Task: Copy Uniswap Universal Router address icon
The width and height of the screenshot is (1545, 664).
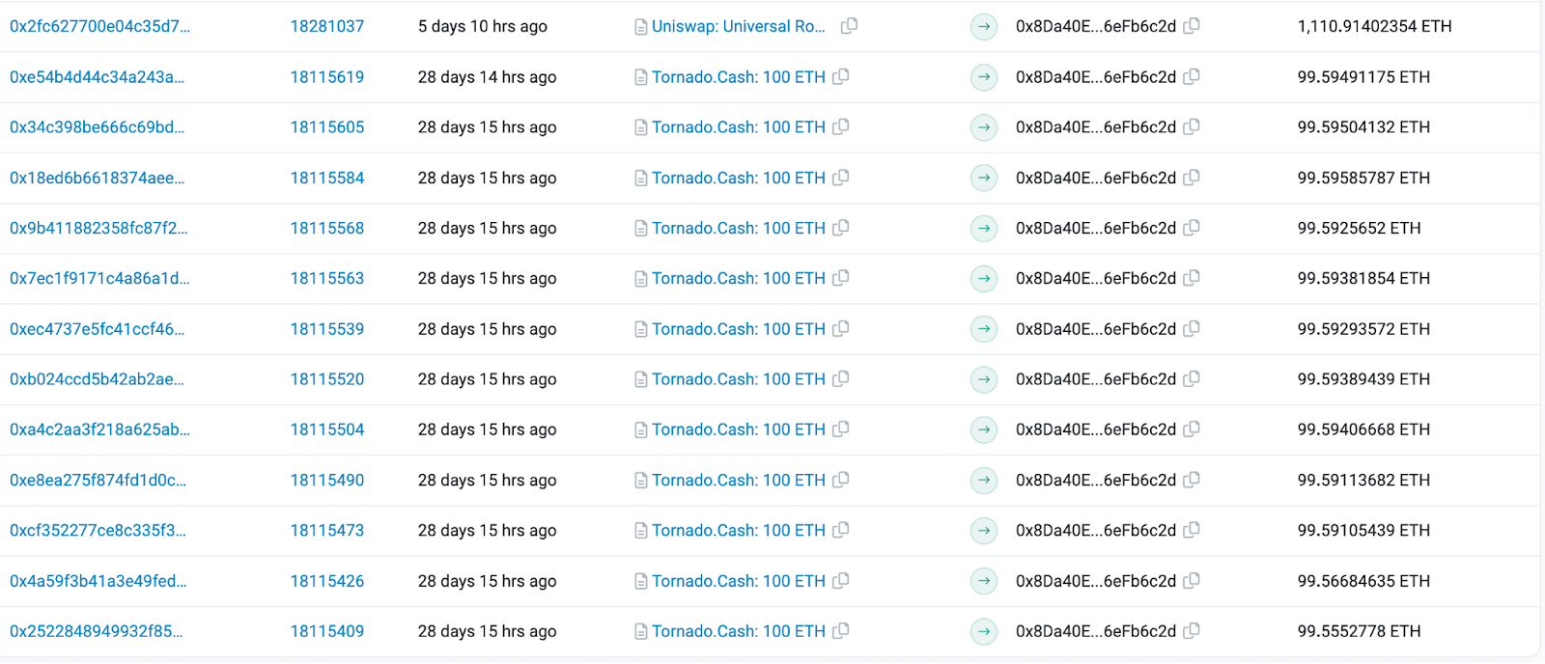Action: [x=849, y=26]
